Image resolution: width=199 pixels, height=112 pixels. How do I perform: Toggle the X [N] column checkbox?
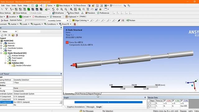click(165, 100)
